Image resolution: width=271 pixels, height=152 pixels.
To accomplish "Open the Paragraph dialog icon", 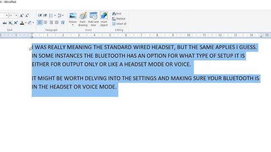I will 63,22.
